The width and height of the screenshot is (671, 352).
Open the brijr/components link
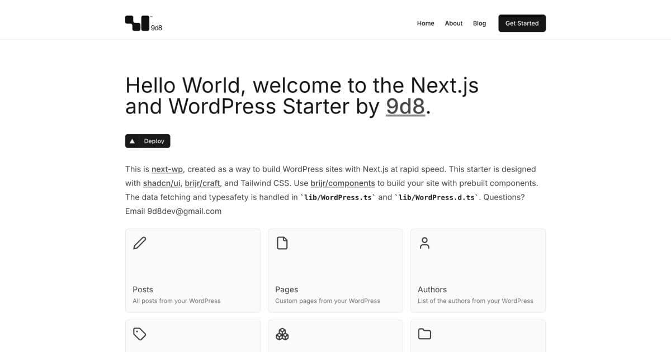click(x=342, y=183)
